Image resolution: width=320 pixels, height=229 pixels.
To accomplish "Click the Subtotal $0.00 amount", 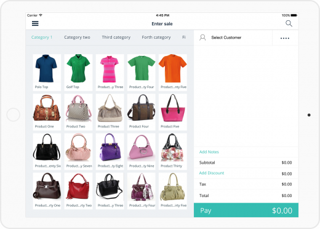I will (287, 163).
